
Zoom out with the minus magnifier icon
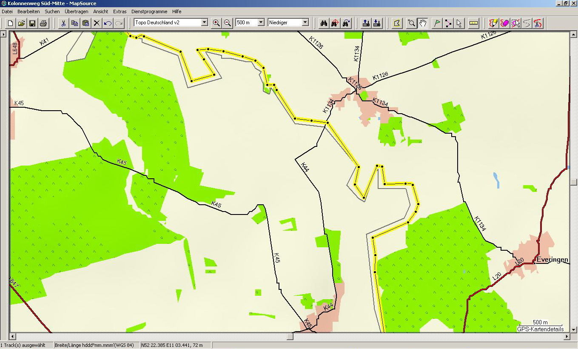pyautogui.click(x=228, y=23)
